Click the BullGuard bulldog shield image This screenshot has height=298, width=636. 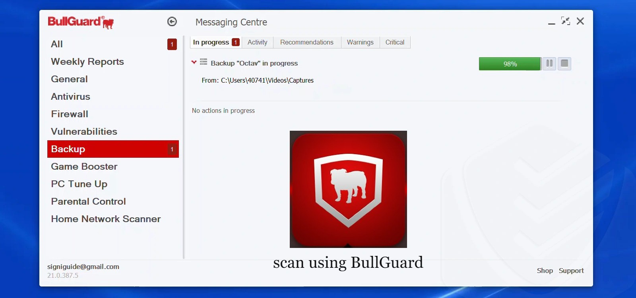348,189
